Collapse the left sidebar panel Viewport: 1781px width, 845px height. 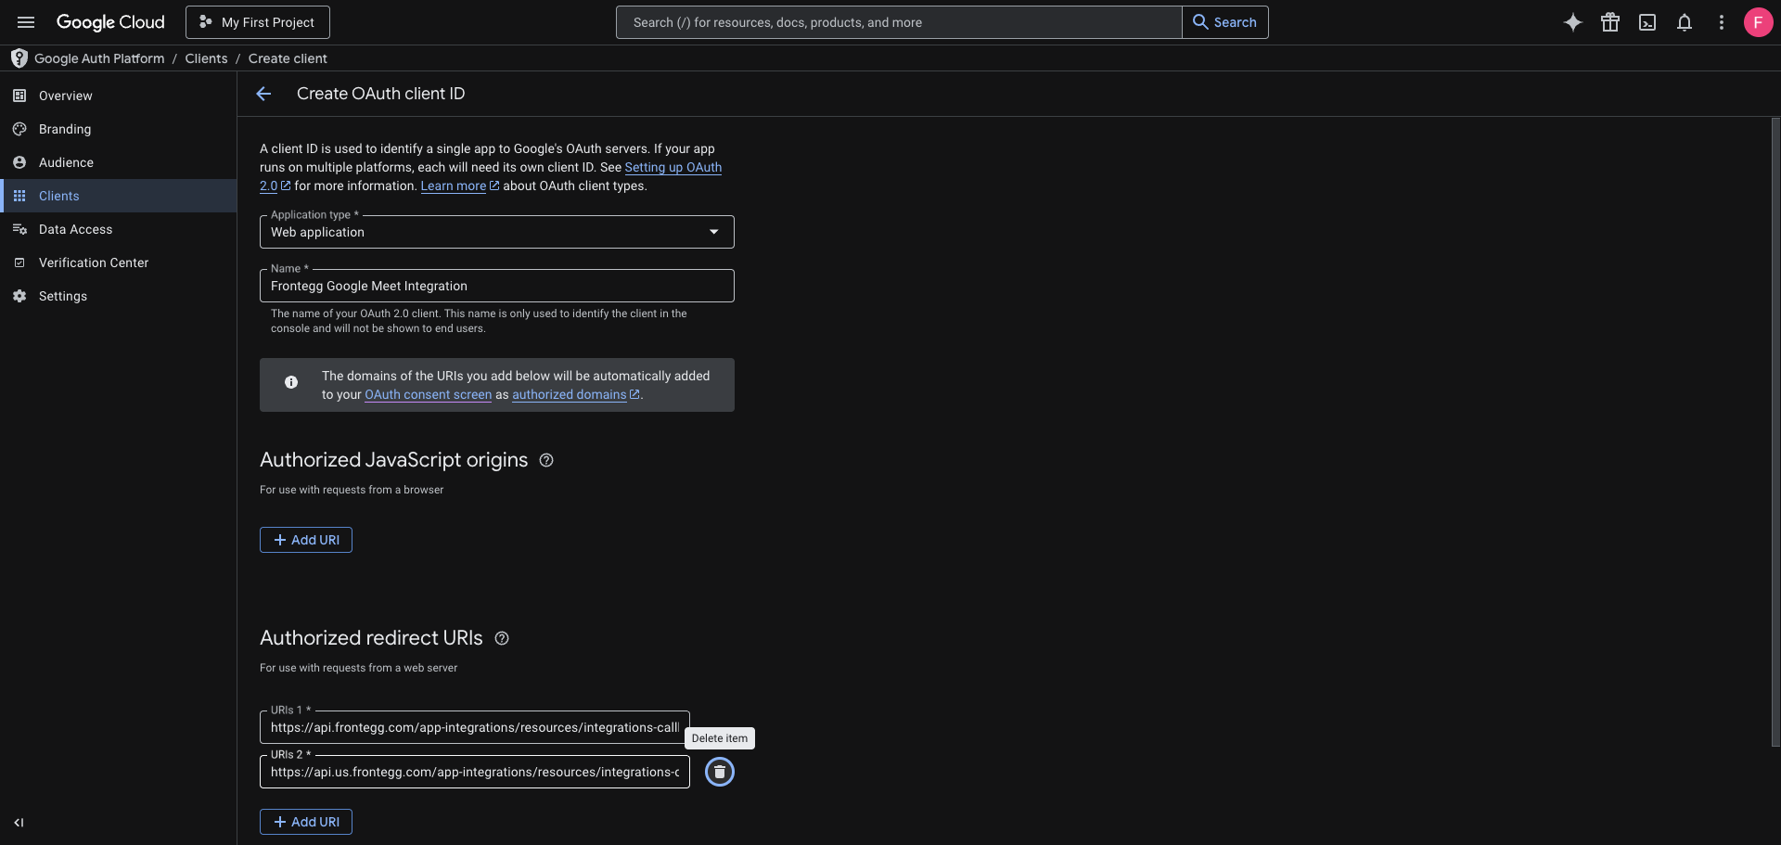point(19,823)
